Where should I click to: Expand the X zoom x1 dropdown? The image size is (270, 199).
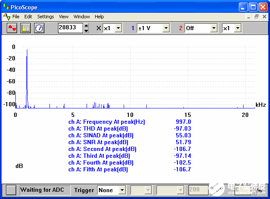[x=119, y=28]
